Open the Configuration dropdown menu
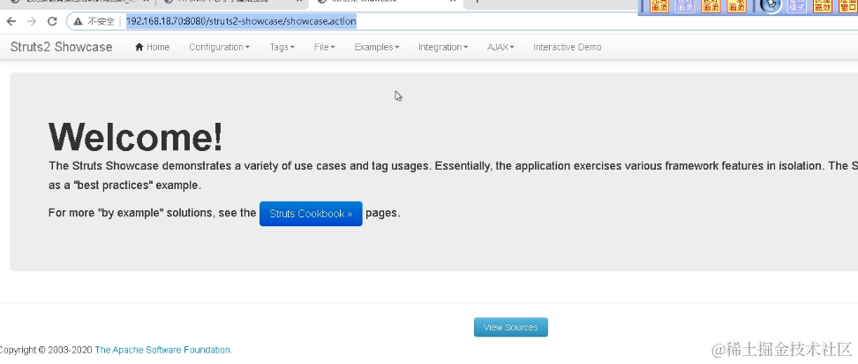This screenshot has width=858, height=364. pyautogui.click(x=220, y=47)
